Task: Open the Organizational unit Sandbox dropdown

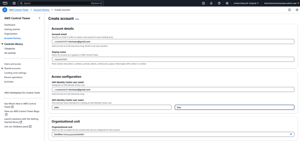Action: [x=173, y=134]
